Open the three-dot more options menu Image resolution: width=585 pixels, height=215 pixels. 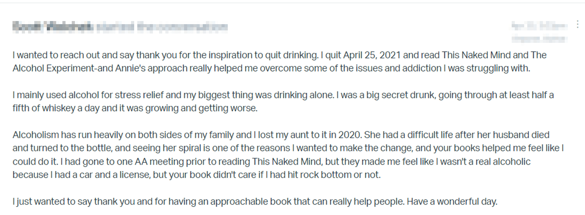(x=578, y=25)
